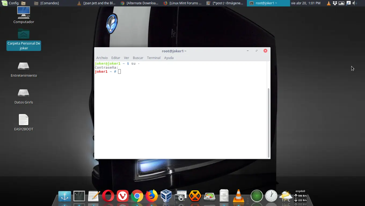
Task: Launch VLC media player from the dock
Action: coord(238,196)
